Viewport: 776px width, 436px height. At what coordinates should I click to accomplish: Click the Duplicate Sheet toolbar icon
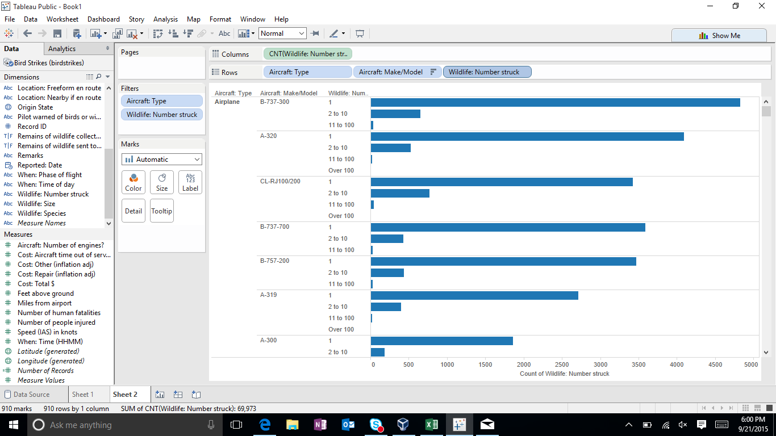click(118, 33)
